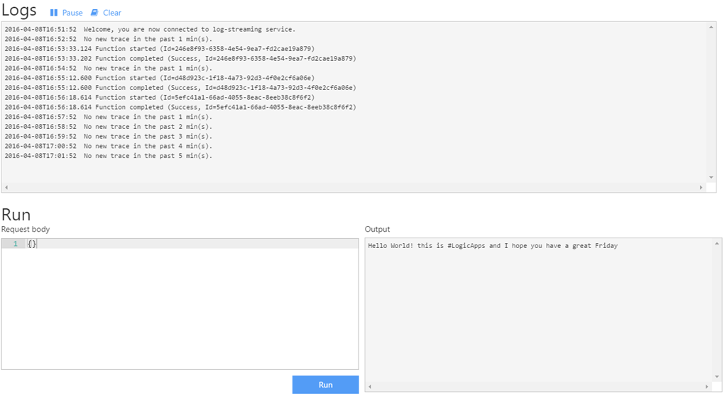
Task: Click the Pause icon beside Logs
Action: (54, 13)
